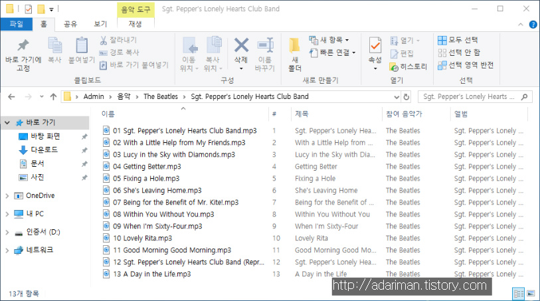The height and width of the screenshot is (301, 540).
Task: Open Quick Access Toolbar customize arrow
Action: [51, 9]
